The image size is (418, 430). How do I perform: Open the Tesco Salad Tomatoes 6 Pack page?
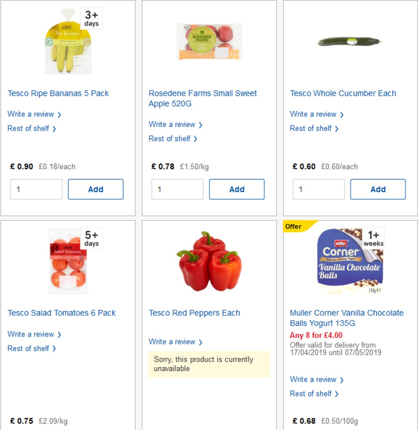pyautogui.click(x=62, y=313)
